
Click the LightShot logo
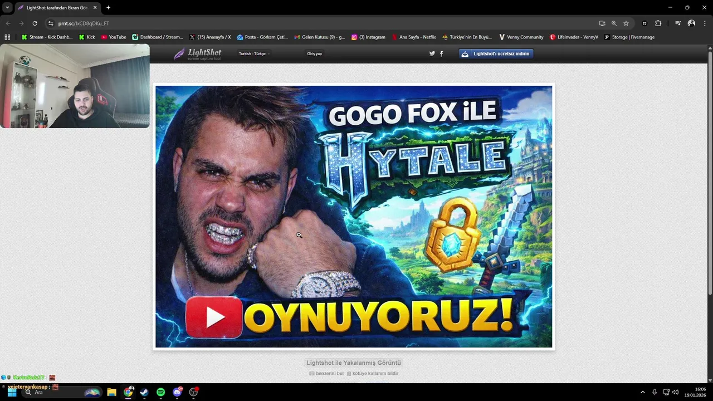pos(198,53)
